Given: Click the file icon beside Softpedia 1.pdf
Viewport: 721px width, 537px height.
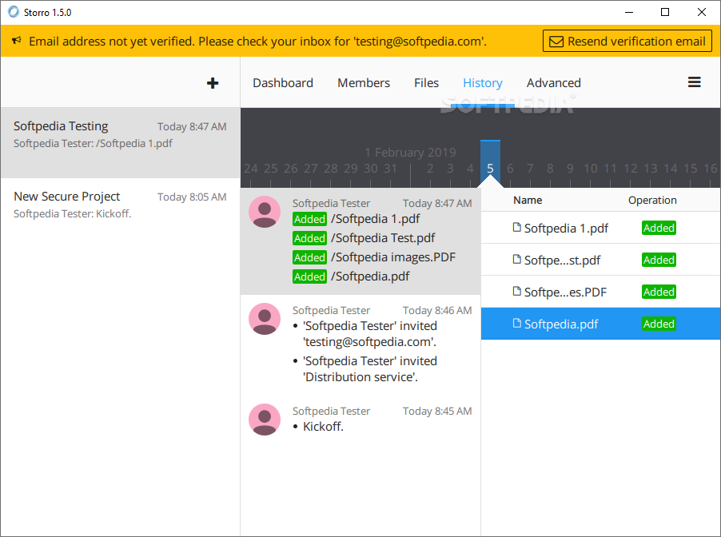Looking at the screenshot, I should tap(517, 227).
